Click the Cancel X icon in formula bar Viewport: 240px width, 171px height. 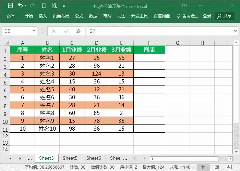pyautogui.click(x=54, y=31)
